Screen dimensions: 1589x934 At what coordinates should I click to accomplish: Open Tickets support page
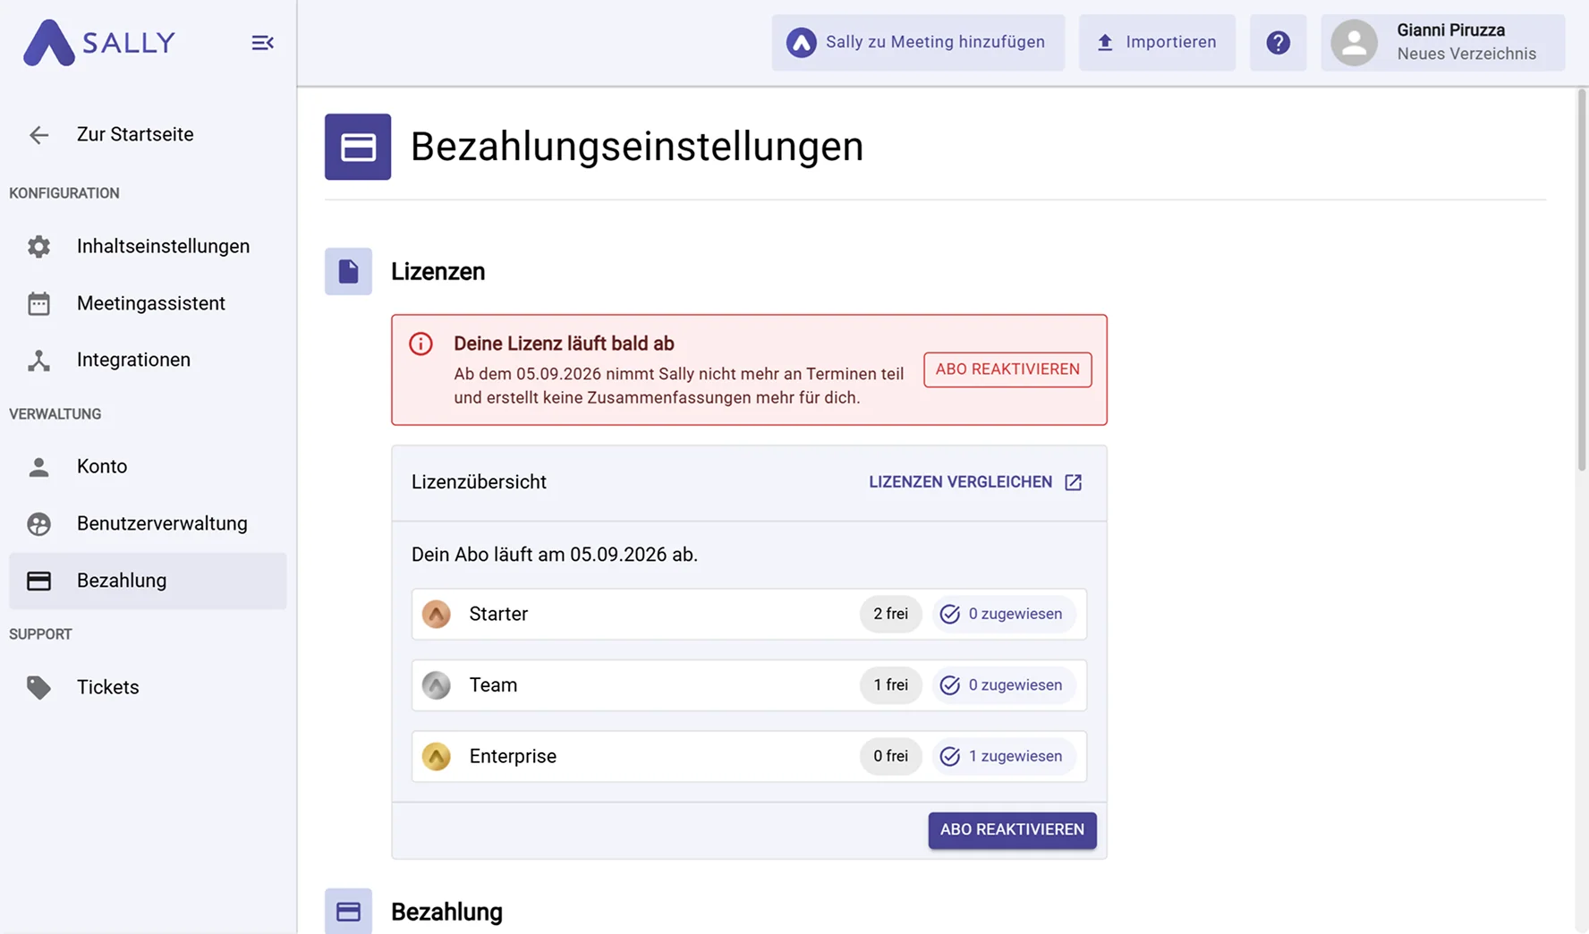[x=148, y=687]
